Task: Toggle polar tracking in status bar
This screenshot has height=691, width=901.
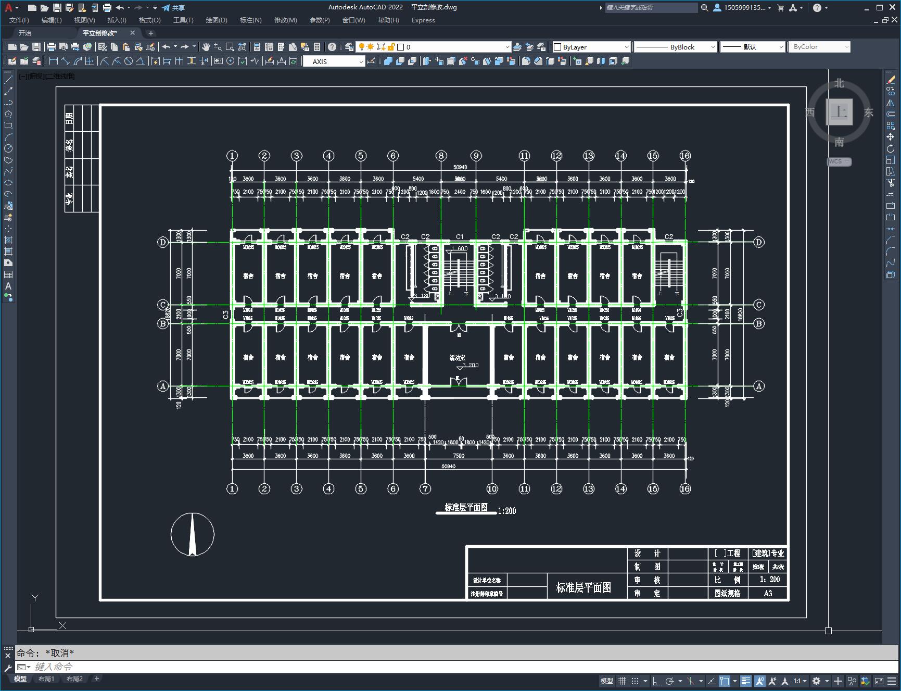Action: point(670,681)
